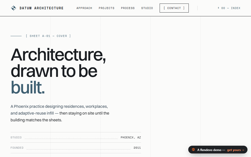Viewport: 251px width, 157px height.
Task: Click the FOUNDED row label
Action: pos(17,148)
